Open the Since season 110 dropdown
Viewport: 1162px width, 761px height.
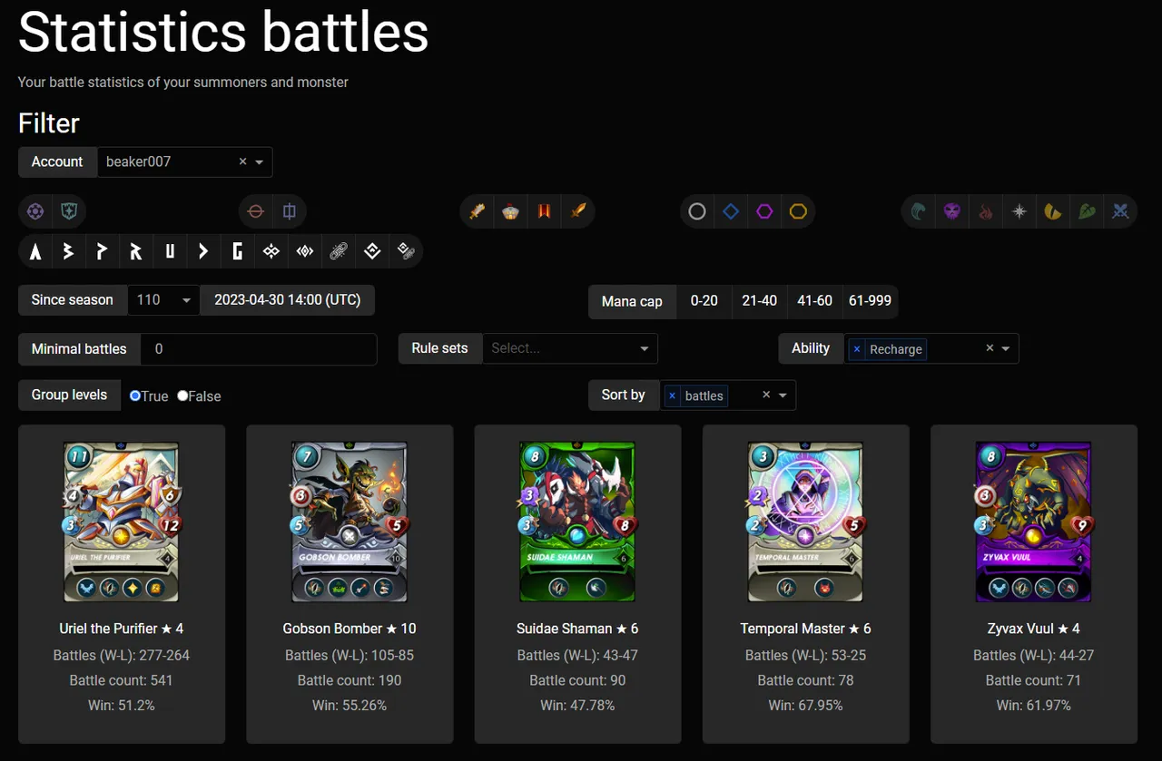point(163,300)
